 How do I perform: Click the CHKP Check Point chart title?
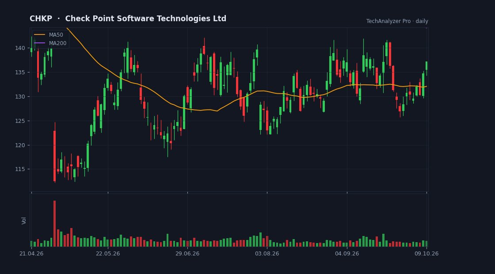(x=128, y=19)
